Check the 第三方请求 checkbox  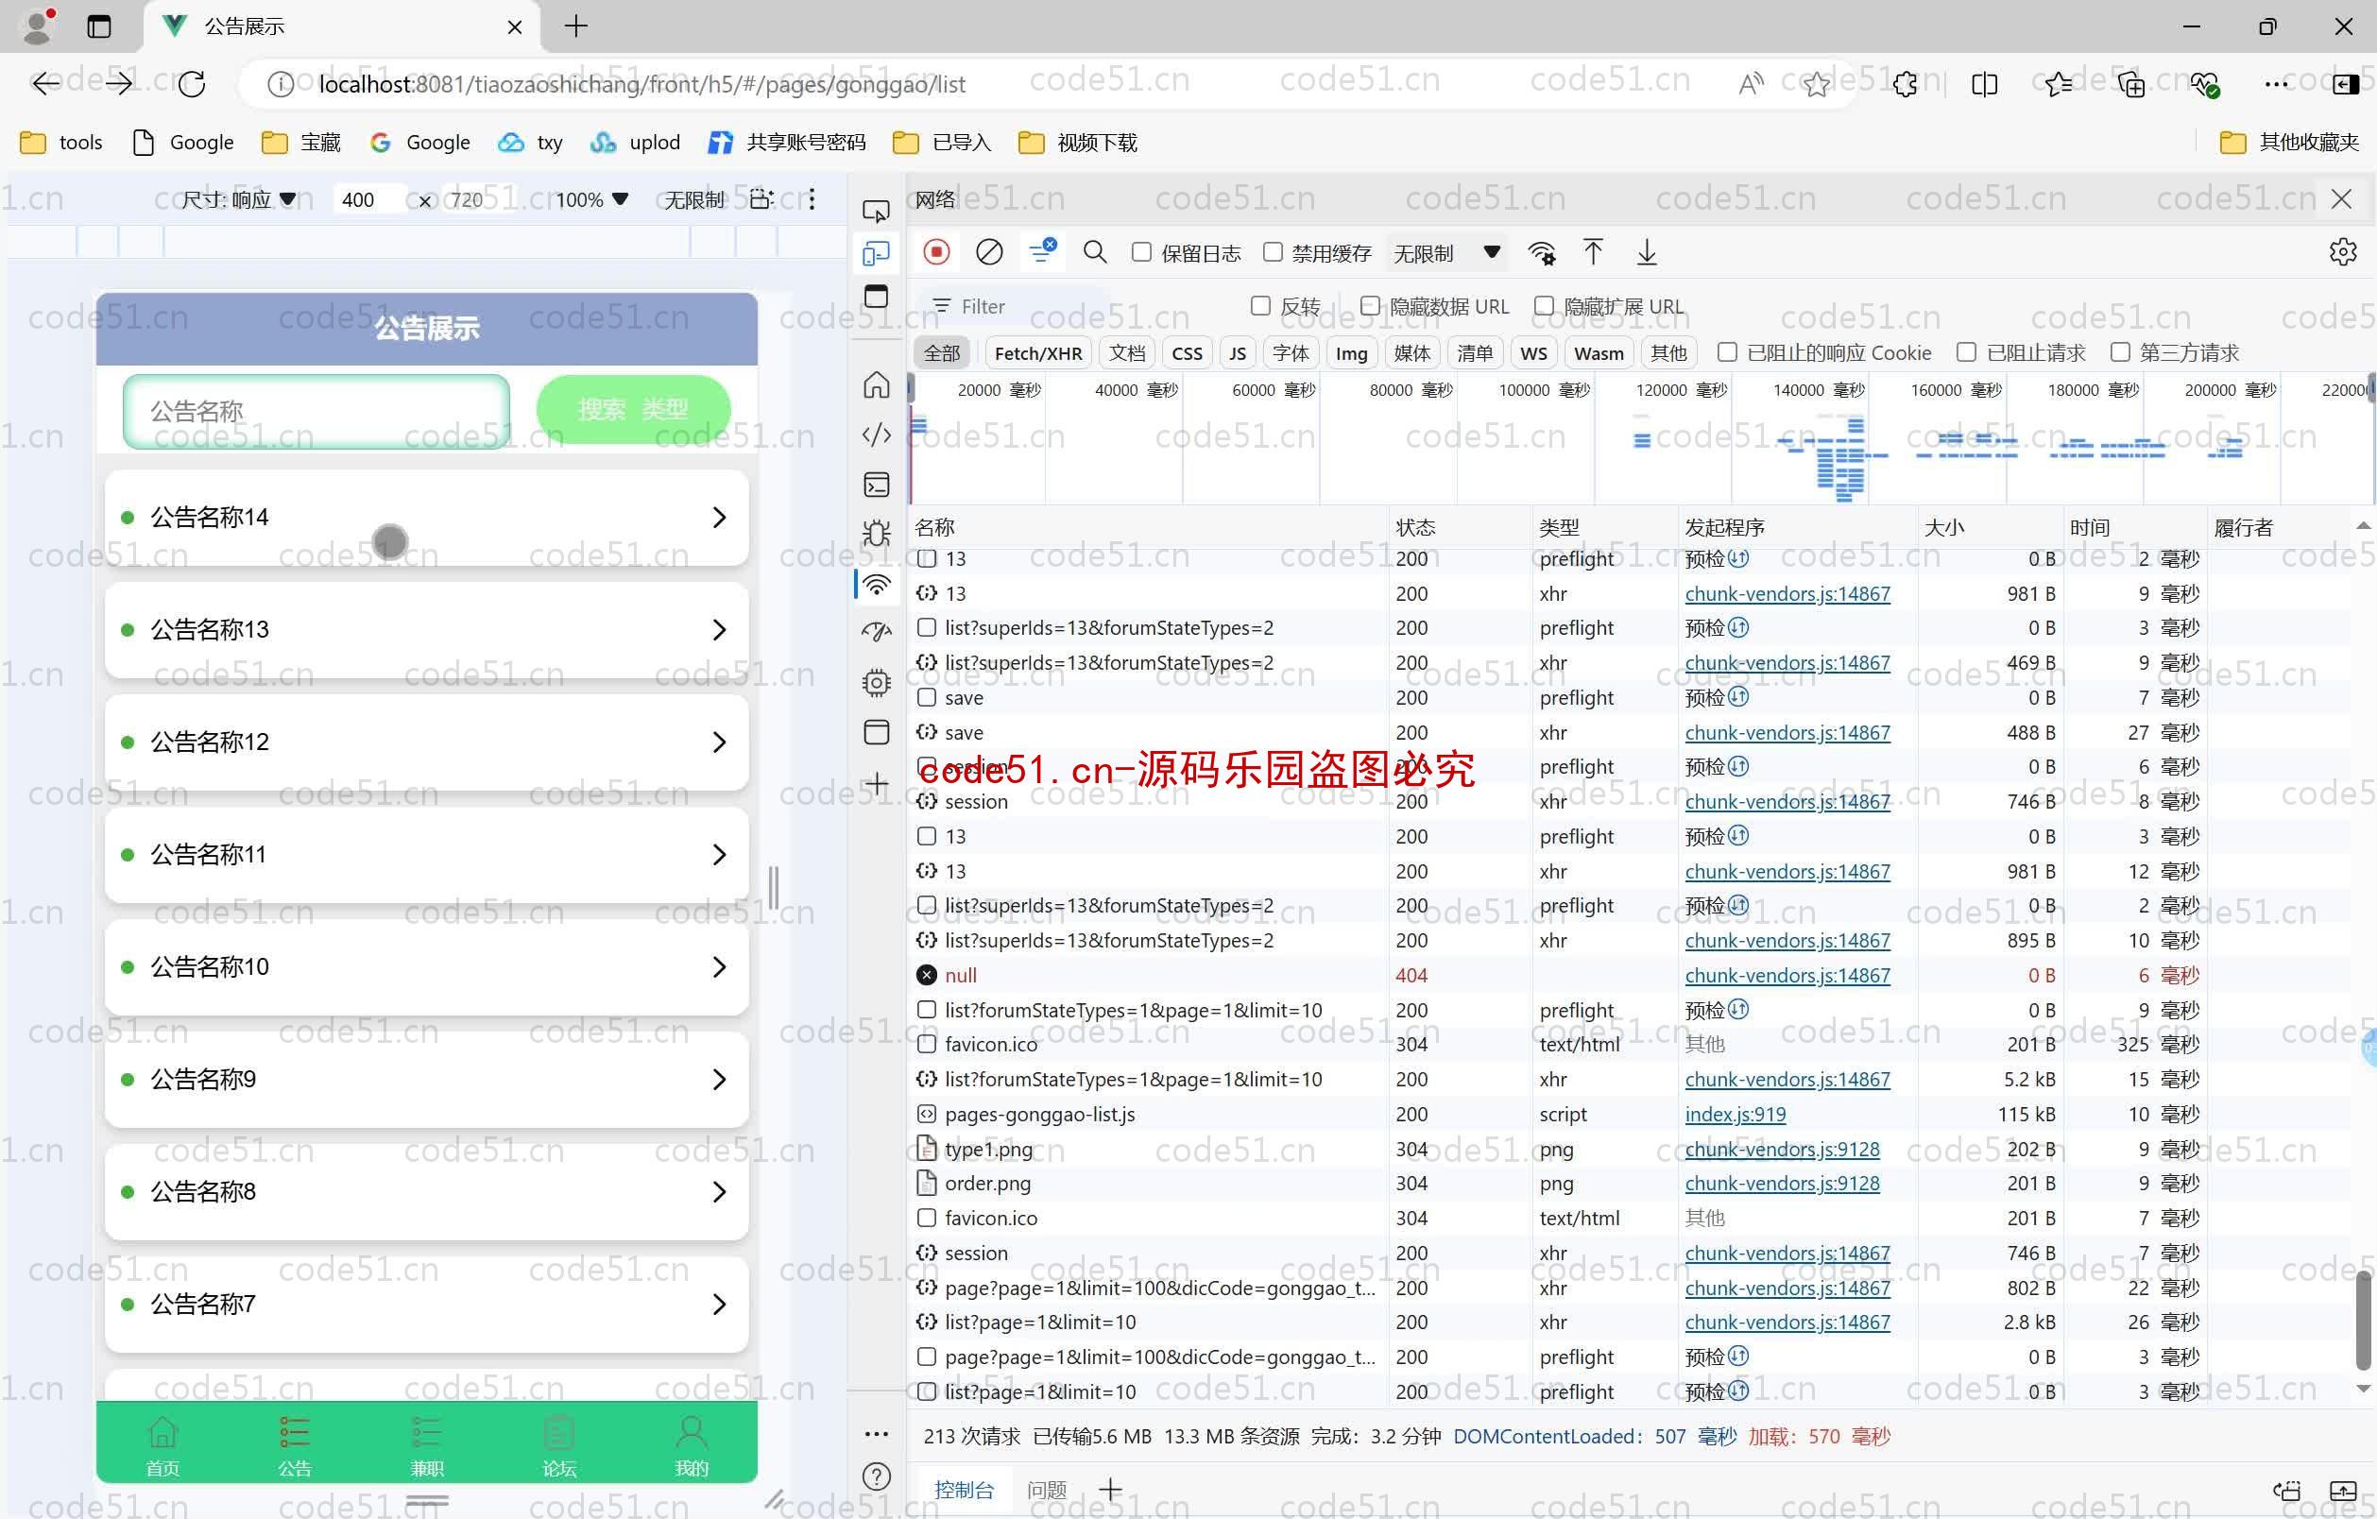pyautogui.click(x=2120, y=352)
